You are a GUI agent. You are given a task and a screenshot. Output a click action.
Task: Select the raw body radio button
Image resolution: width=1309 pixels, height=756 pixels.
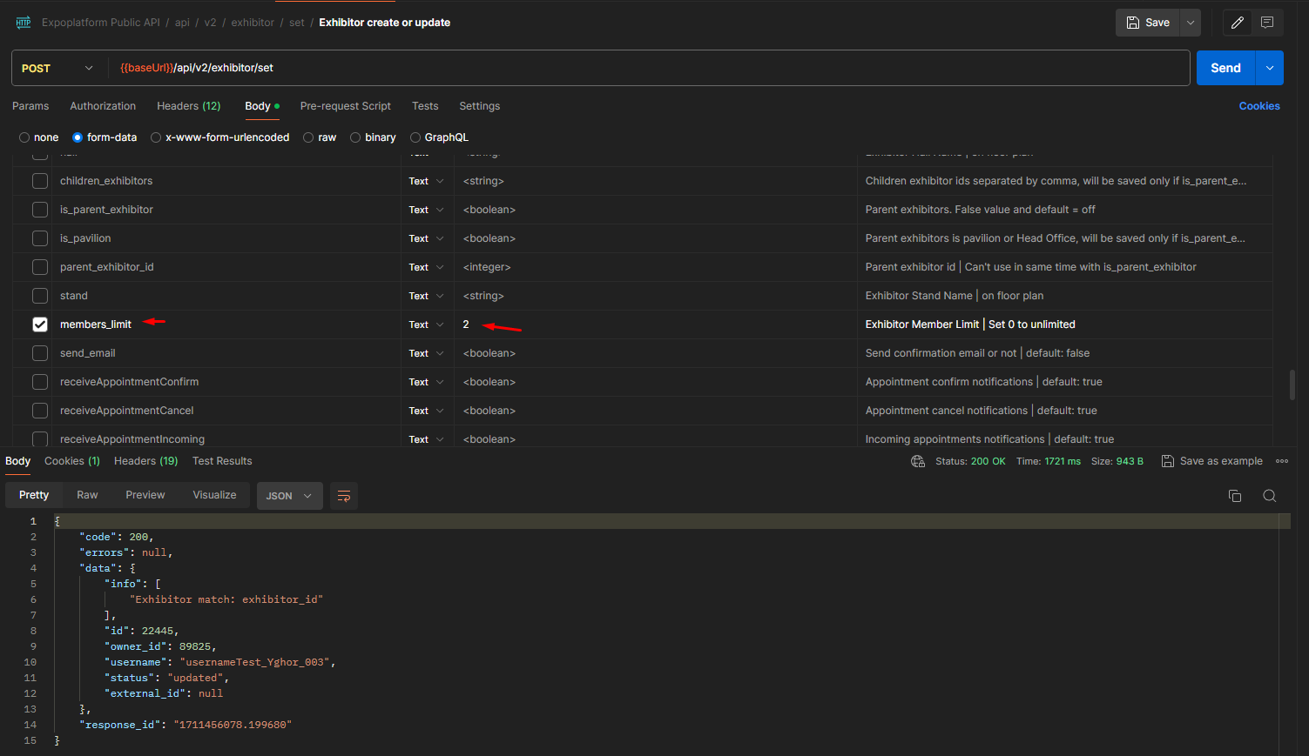point(308,137)
